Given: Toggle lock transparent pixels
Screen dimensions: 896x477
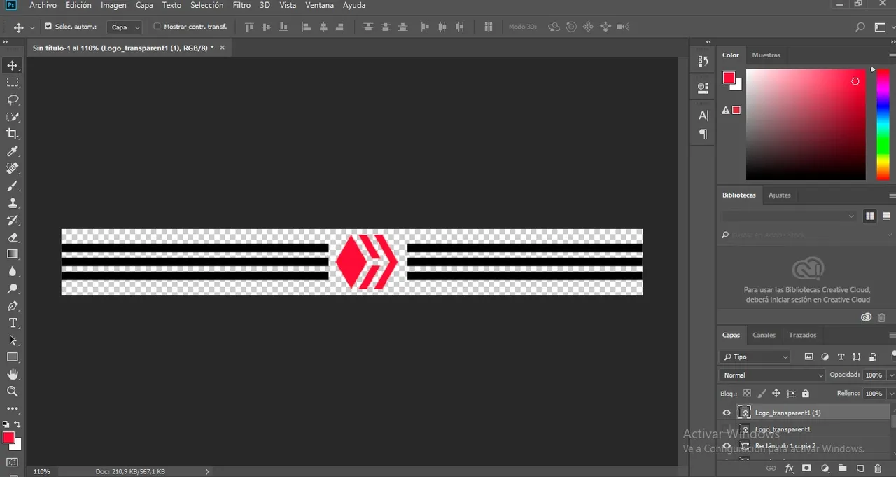Looking at the screenshot, I should [x=747, y=394].
